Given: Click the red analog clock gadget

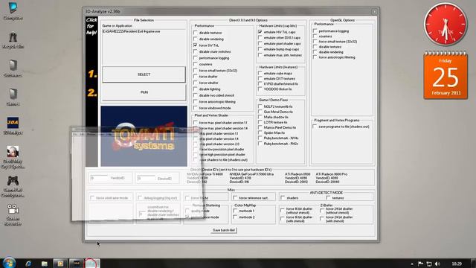Looking at the screenshot, I should [x=446, y=25].
